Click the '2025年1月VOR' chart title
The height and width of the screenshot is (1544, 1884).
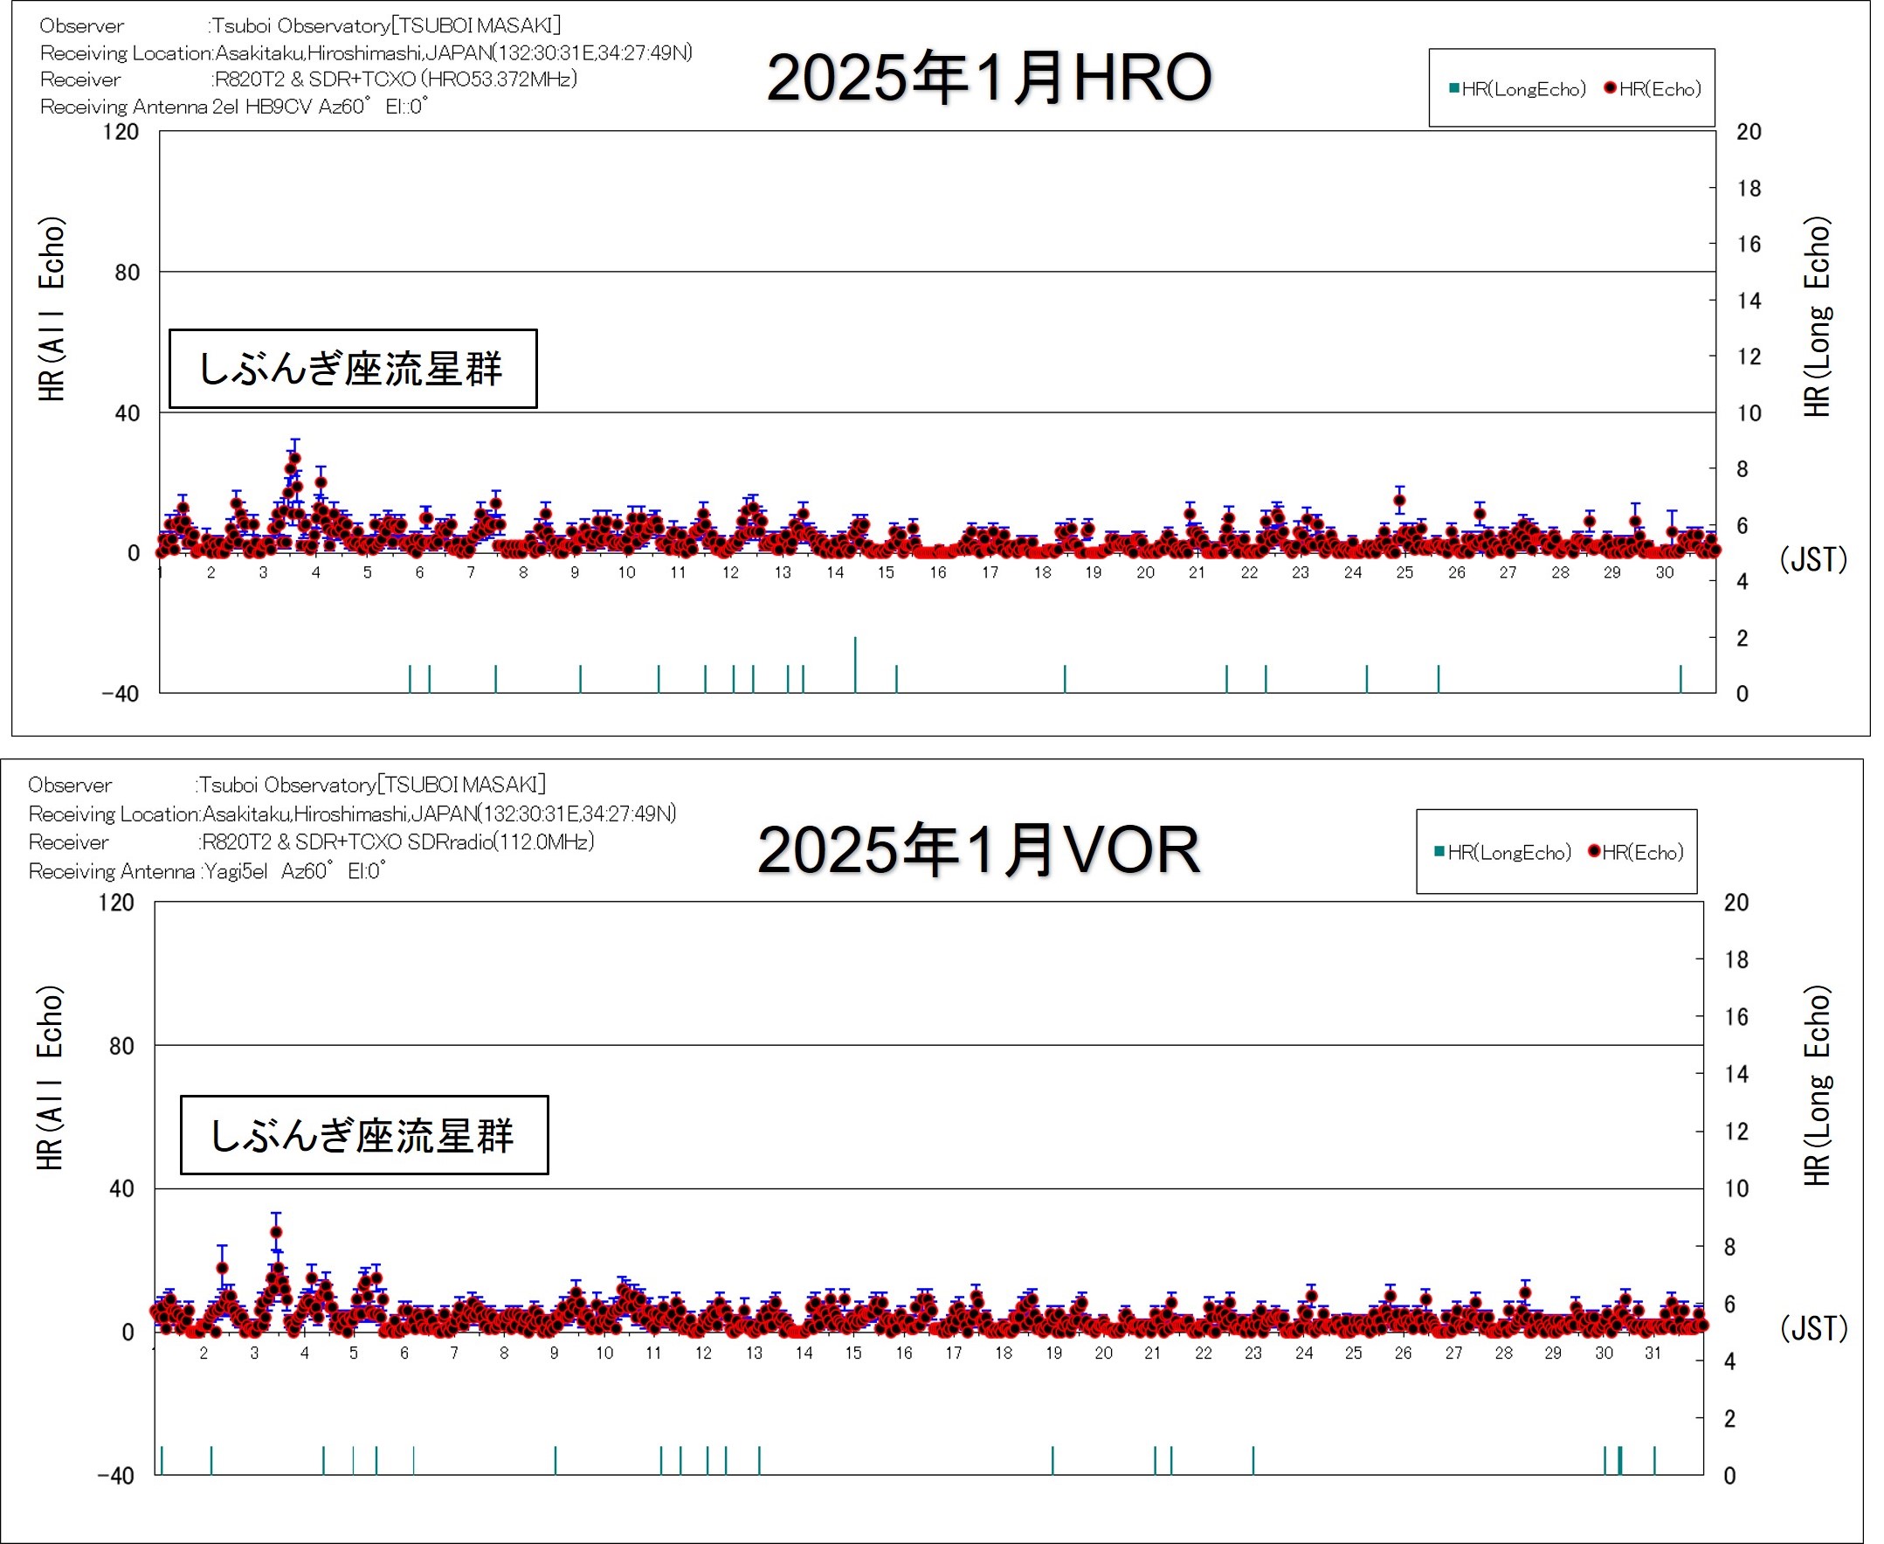pos(979,849)
